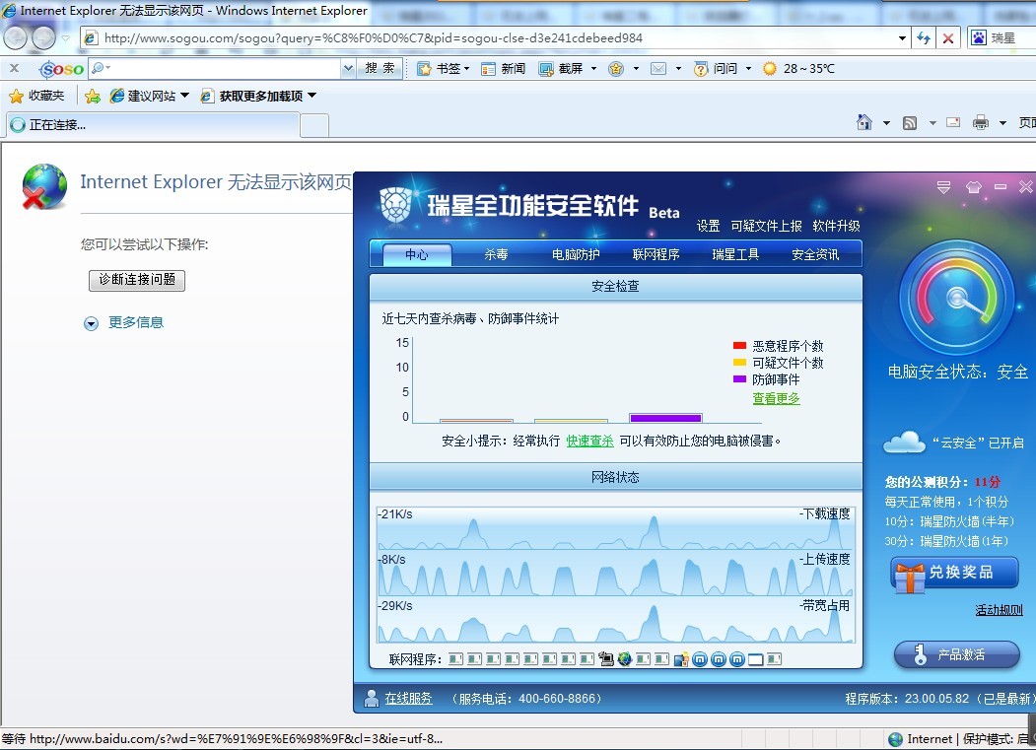1036x750 pixels.
Task: Select the 瑞星工具 tab
Action: (x=735, y=254)
